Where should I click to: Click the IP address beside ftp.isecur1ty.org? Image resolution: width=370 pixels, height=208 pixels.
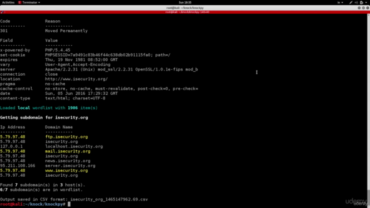[x=13, y=137]
